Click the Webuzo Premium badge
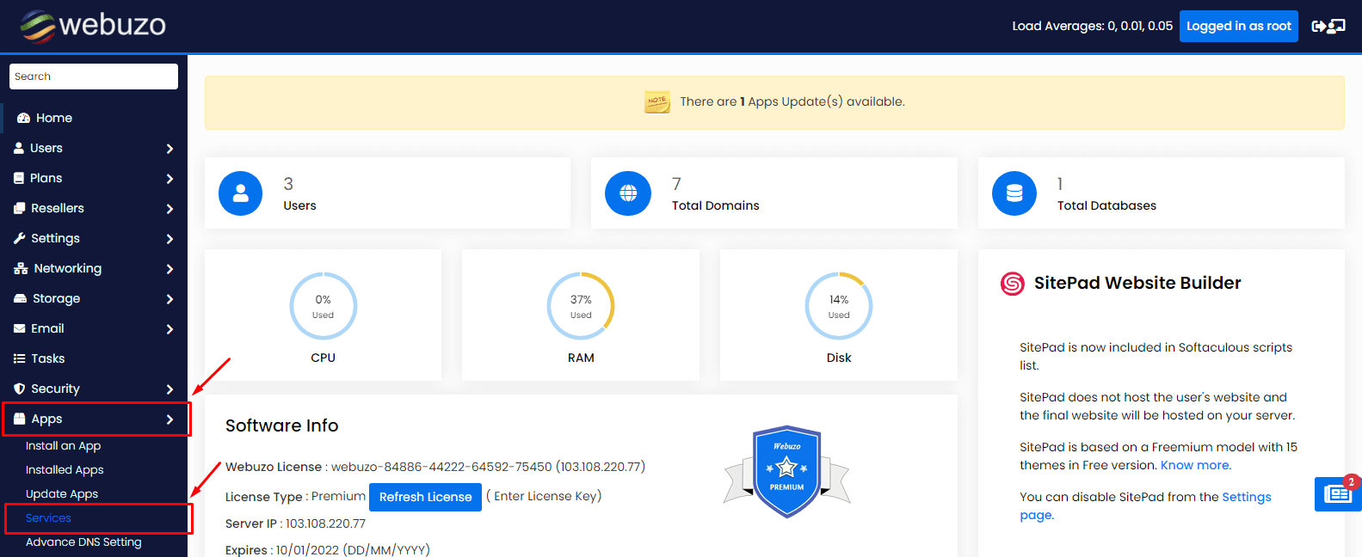Screen dimensions: 1362x557 pyautogui.click(x=786, y=471)
